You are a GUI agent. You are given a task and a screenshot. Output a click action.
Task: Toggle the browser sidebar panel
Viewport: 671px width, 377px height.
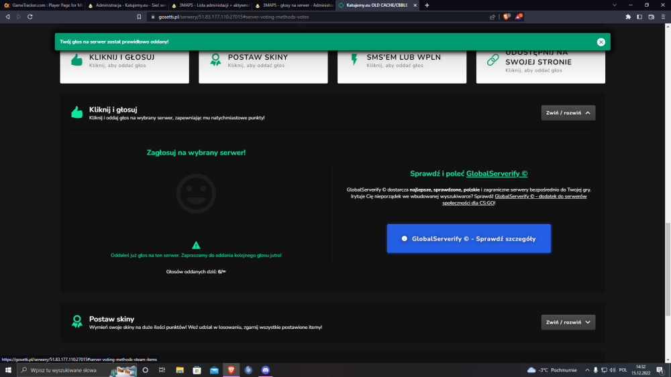639,17
